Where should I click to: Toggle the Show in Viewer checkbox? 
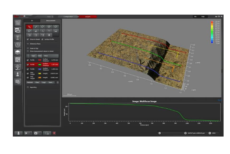pyautogui.click(x=28, y=39)
